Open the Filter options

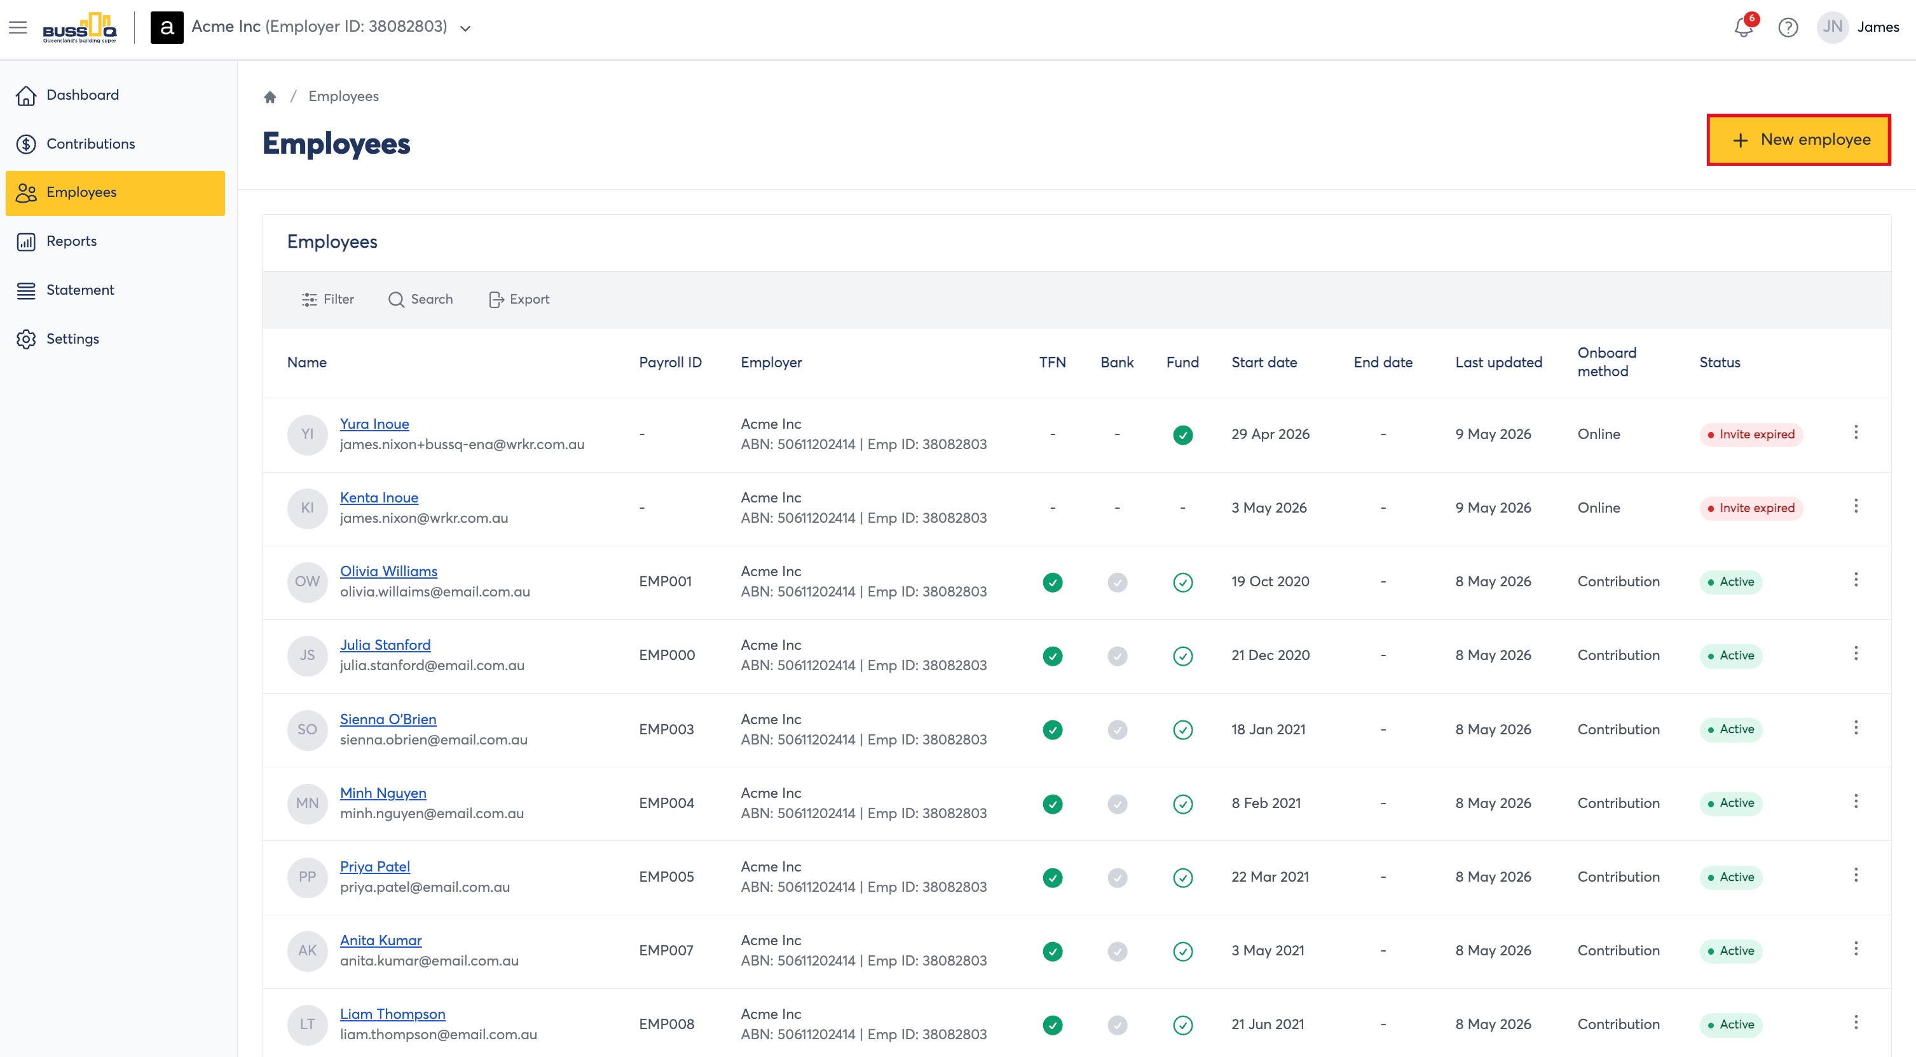point(327,300)
